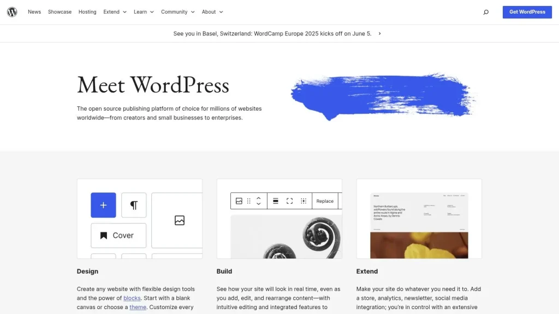Grab the drag handle dots in the block toolbar
The image size is (559, 314).
pos(248,201)
